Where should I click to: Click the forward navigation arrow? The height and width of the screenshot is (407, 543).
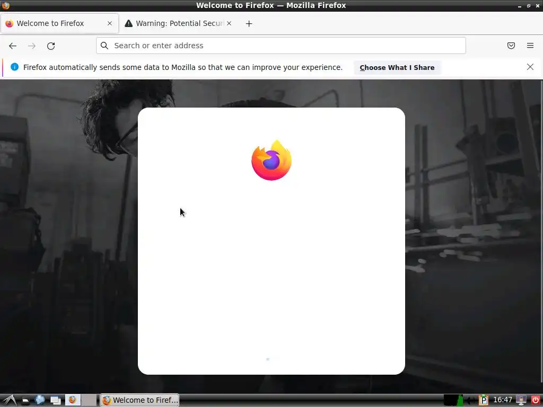pyautogui.click(x=32, y=46)
